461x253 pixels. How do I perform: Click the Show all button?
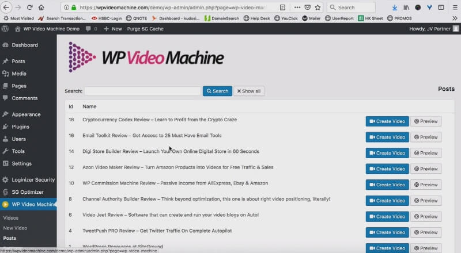(249, 91)
